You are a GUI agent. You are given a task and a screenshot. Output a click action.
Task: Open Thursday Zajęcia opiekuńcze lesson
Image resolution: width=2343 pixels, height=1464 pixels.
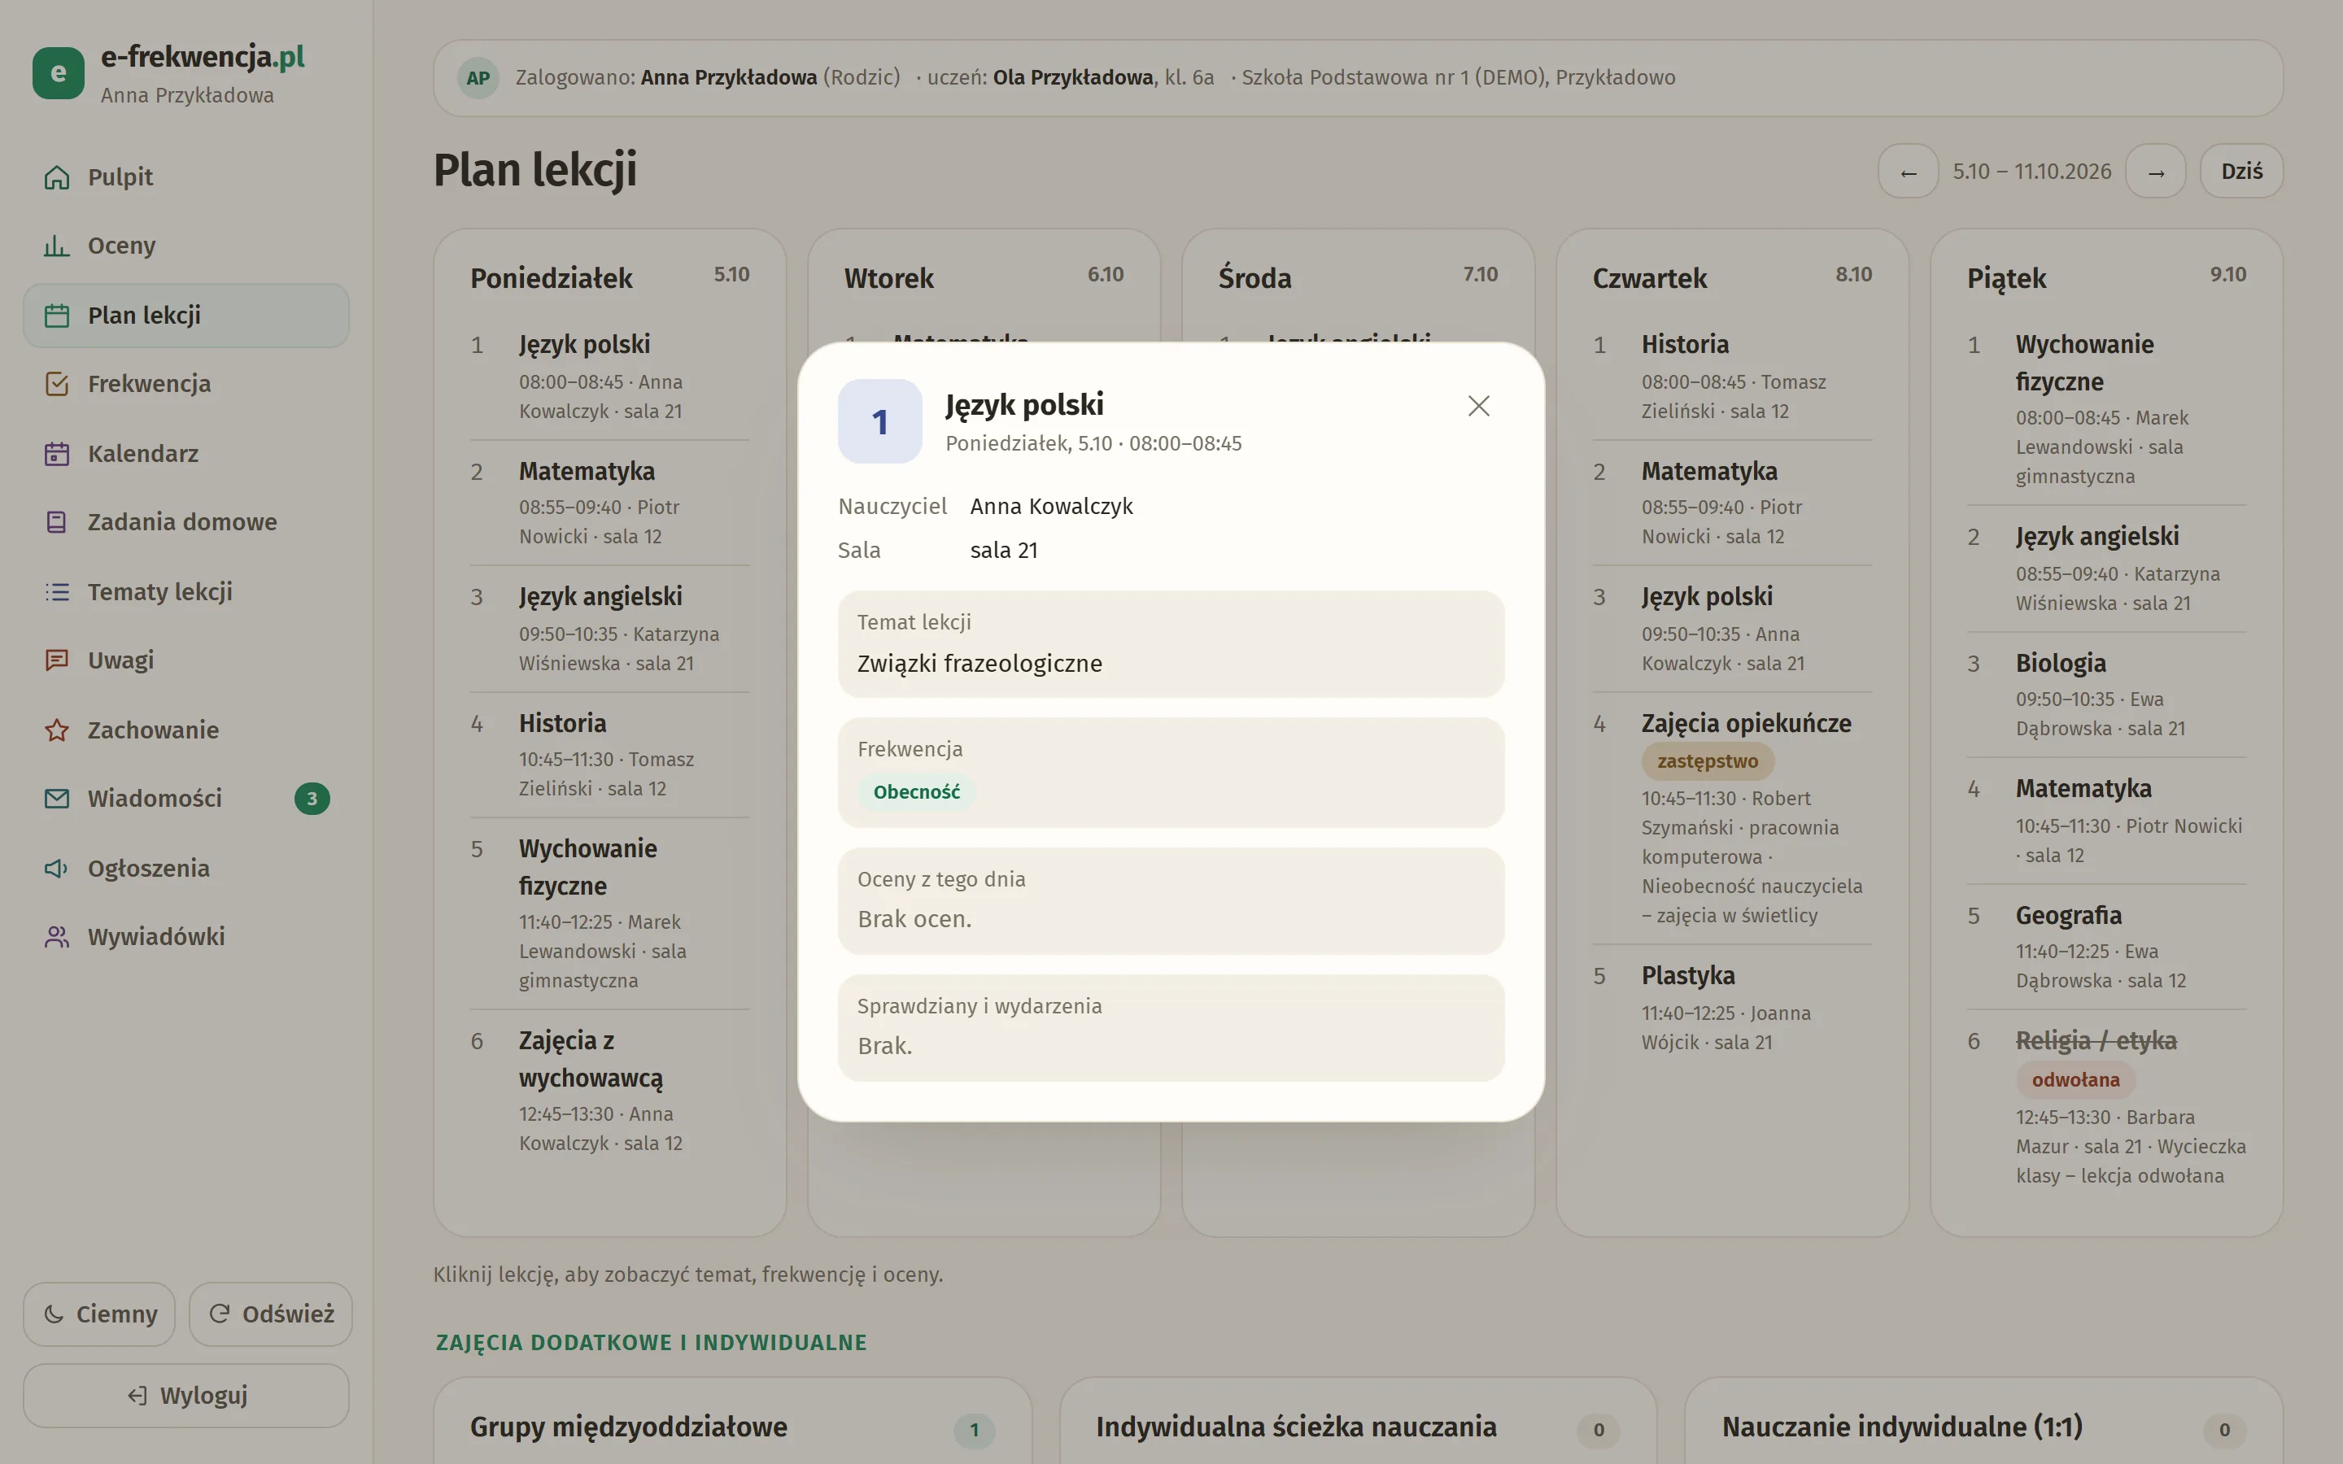[x=1732, y=818]
